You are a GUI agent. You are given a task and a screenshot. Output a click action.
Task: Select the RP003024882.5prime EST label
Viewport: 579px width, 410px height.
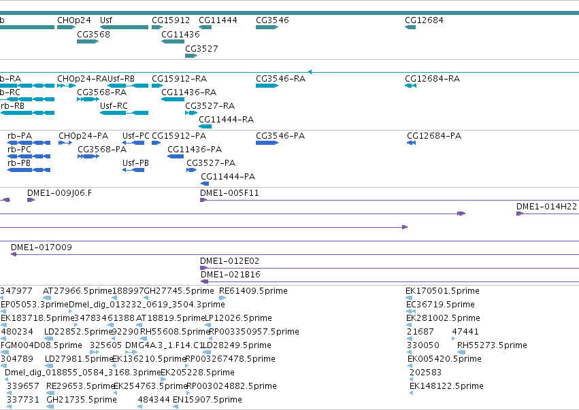pyautogui.click(x=231, y=386)
